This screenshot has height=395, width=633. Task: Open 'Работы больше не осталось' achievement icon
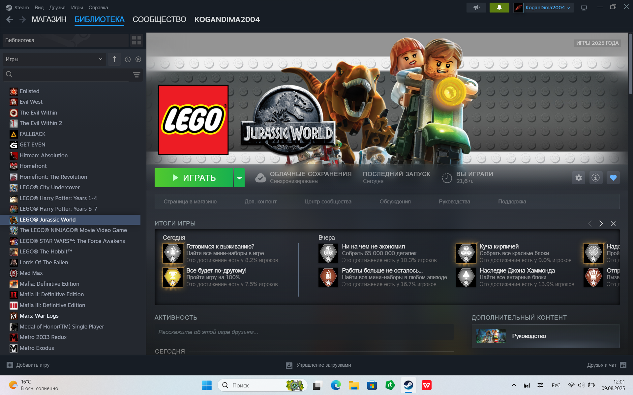328,277
